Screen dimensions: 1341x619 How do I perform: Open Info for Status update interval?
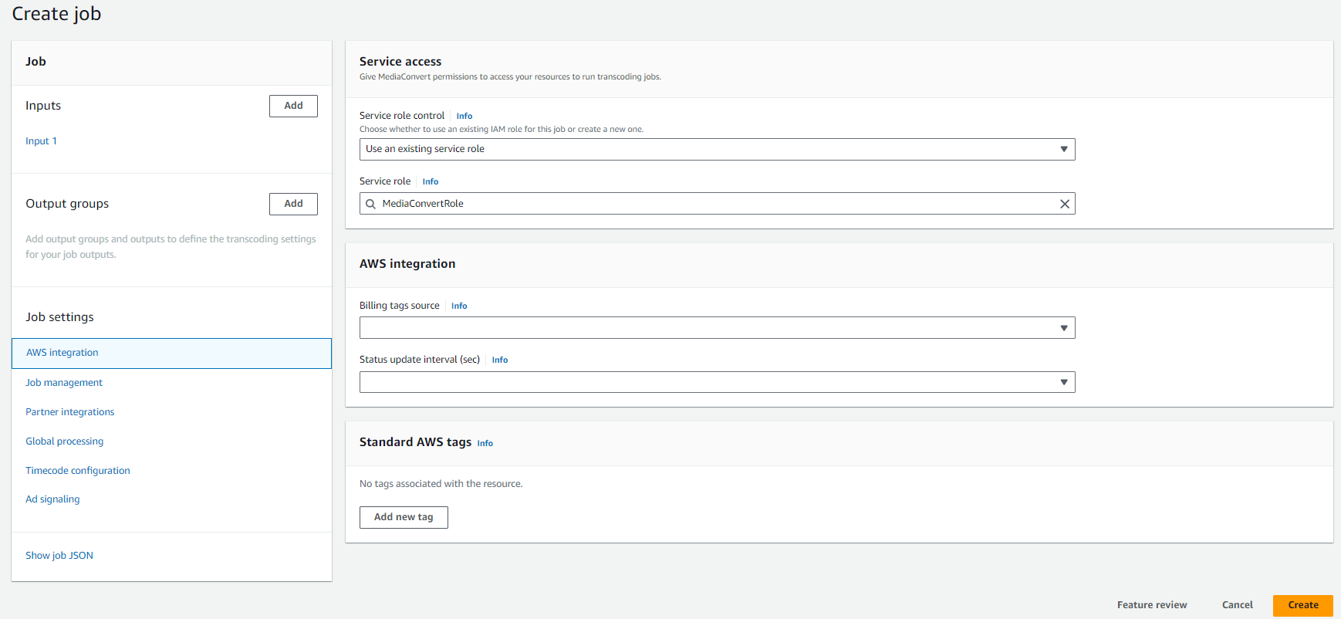click(499, 360)
